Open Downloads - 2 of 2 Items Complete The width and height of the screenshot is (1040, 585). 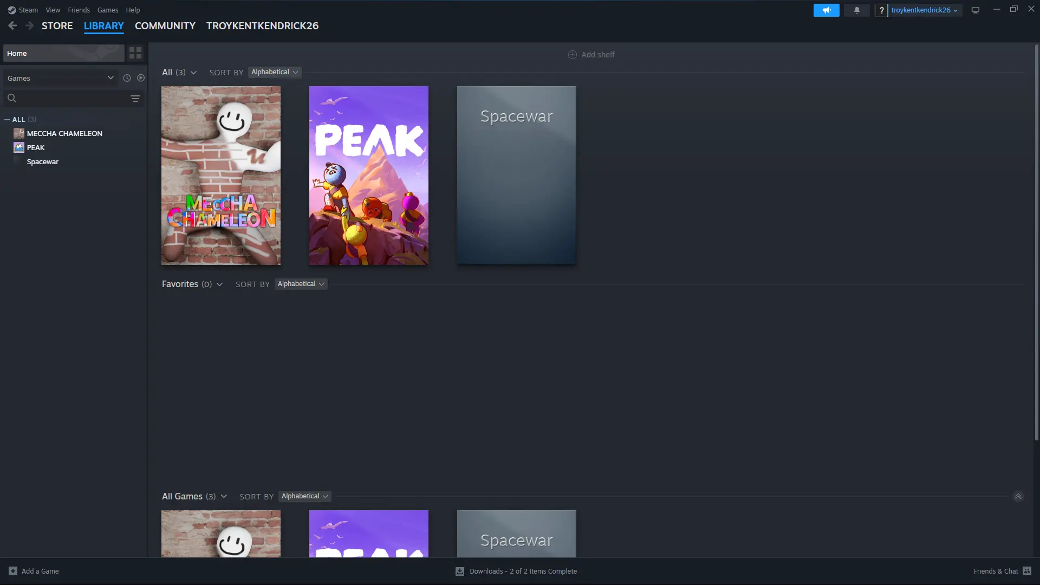(x=523, y=571)
